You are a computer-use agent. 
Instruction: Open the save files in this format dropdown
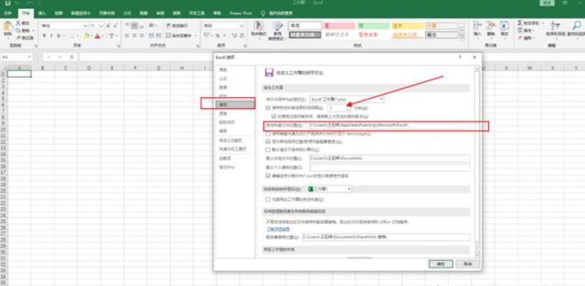347,100
